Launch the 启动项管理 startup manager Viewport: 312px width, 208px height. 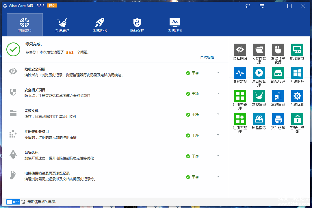tap(259, 73)
